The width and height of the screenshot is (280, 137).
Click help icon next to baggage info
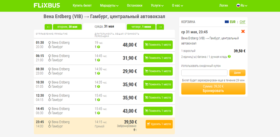tap(229, 56)
